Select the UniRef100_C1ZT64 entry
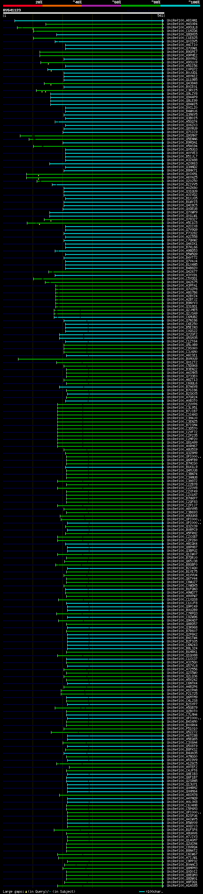This screenshot has height=894, width=203. pos(182,341)
